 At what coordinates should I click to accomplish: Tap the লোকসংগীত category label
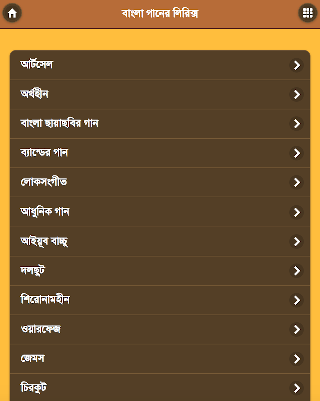pos(44,182)
